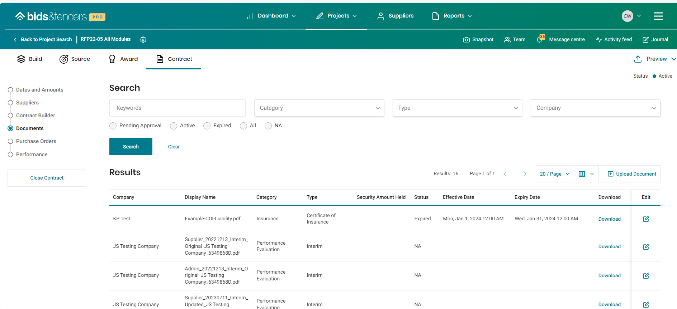Click the project settings gear icon
Viewport: 677px width, 309px height.
(x=143, y=40)
